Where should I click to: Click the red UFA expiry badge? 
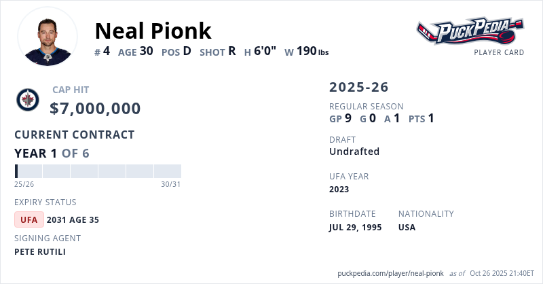tap(29, 219)
